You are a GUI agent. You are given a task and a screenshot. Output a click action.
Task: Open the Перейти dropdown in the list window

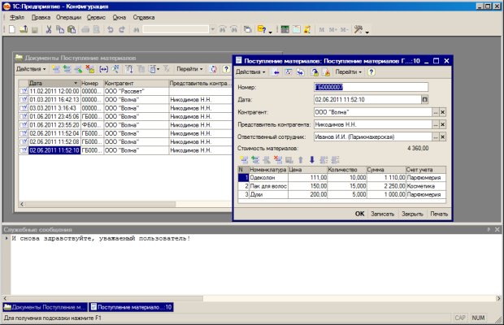[191, 69]
